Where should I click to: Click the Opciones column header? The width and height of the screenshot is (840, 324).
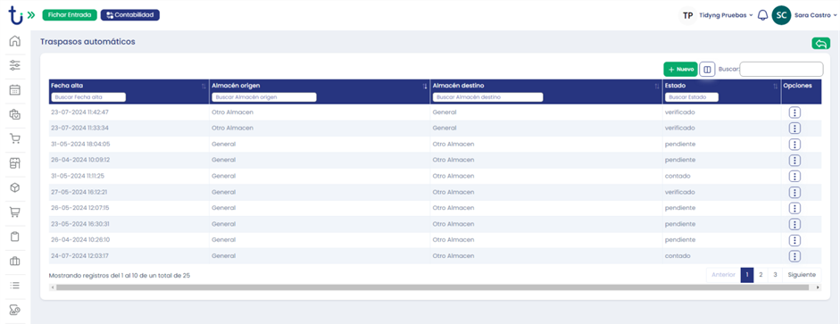click(798, 86)
